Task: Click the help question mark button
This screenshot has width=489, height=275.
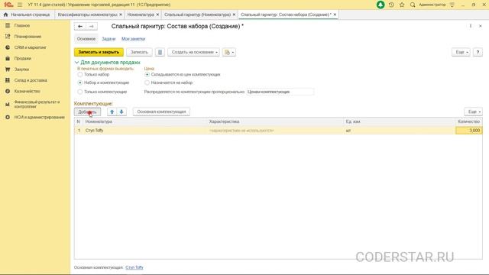Action: point(478,52)
